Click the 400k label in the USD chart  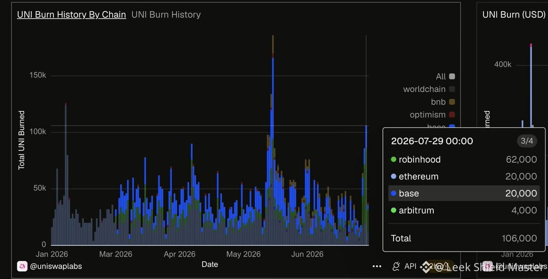click(x=503, y=64)
